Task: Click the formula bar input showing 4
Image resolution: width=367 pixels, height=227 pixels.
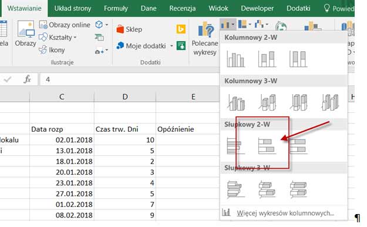Action: click(129, 79)
